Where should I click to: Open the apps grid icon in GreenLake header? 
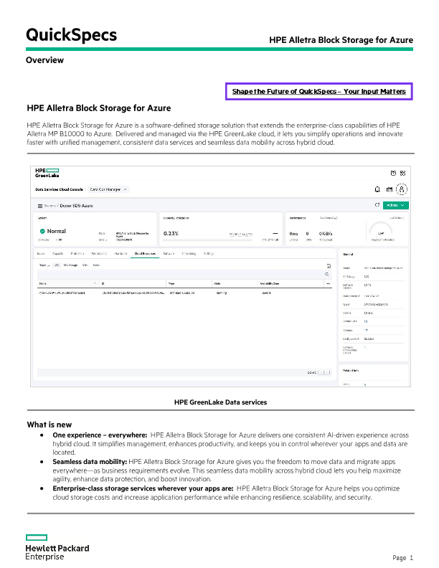402,173
